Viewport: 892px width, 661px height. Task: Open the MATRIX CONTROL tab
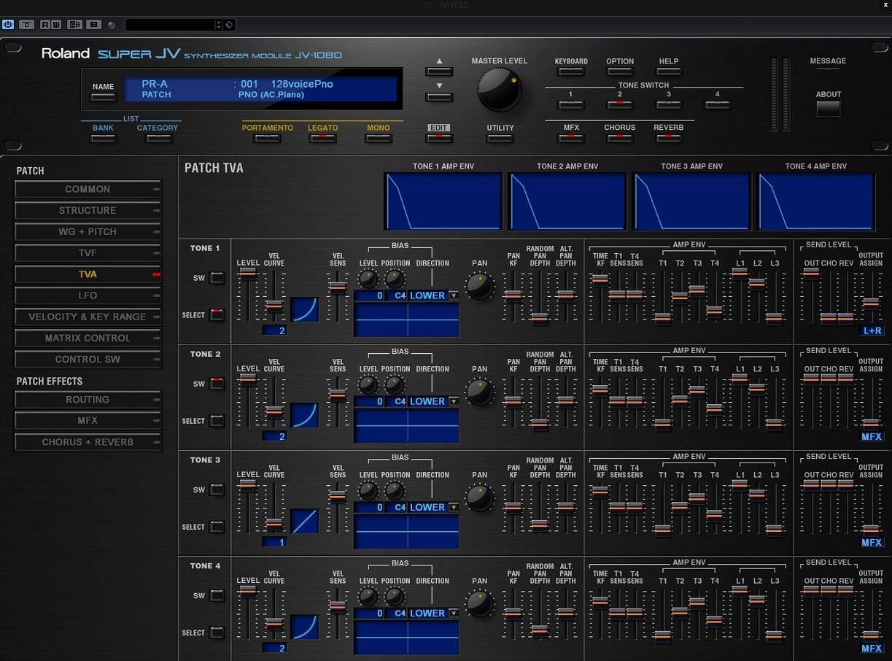[x=88, y=338]
